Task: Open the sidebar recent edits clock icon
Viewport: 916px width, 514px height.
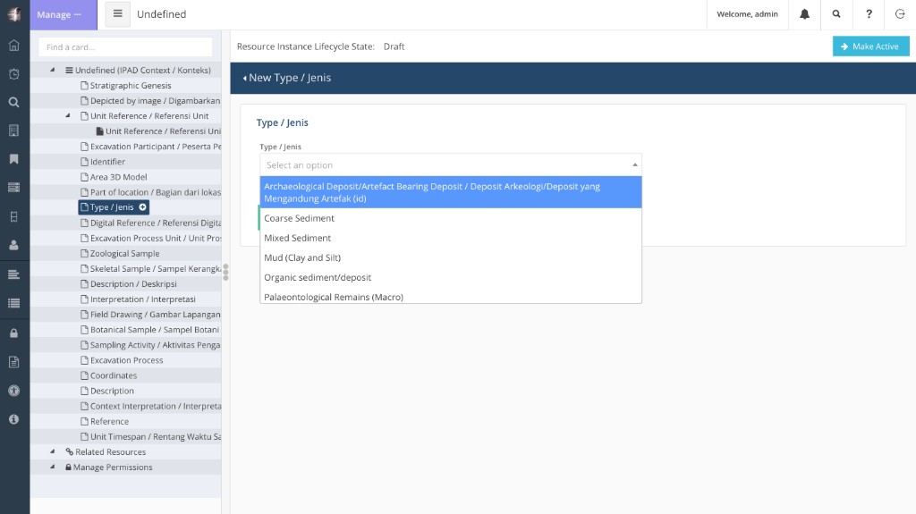Action: click(14, 73)
